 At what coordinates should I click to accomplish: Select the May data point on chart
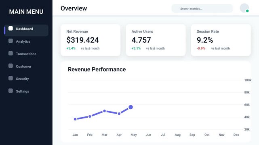click(131, 107)
